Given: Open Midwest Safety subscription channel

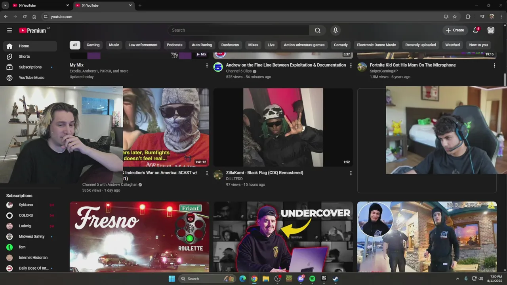Looking at the screenshot, I should pos(30,237).
